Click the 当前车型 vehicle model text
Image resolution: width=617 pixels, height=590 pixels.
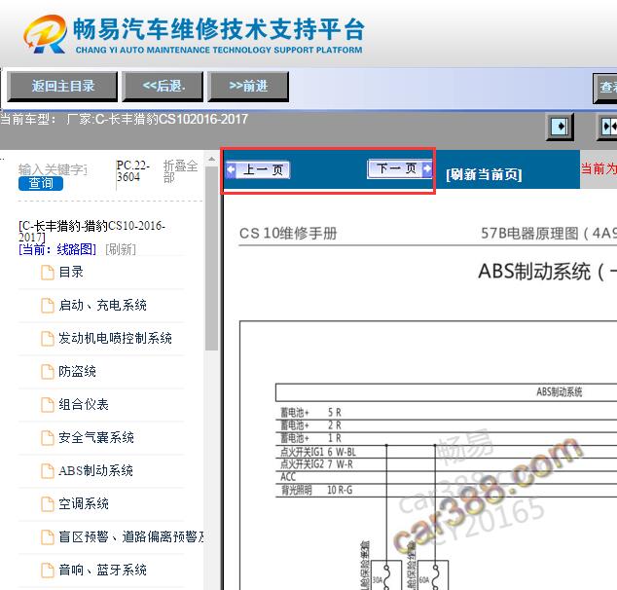pos(124,119)
